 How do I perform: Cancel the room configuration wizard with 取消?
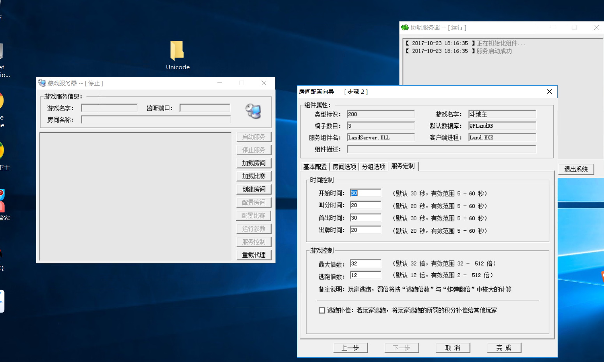tap(453, 348)
